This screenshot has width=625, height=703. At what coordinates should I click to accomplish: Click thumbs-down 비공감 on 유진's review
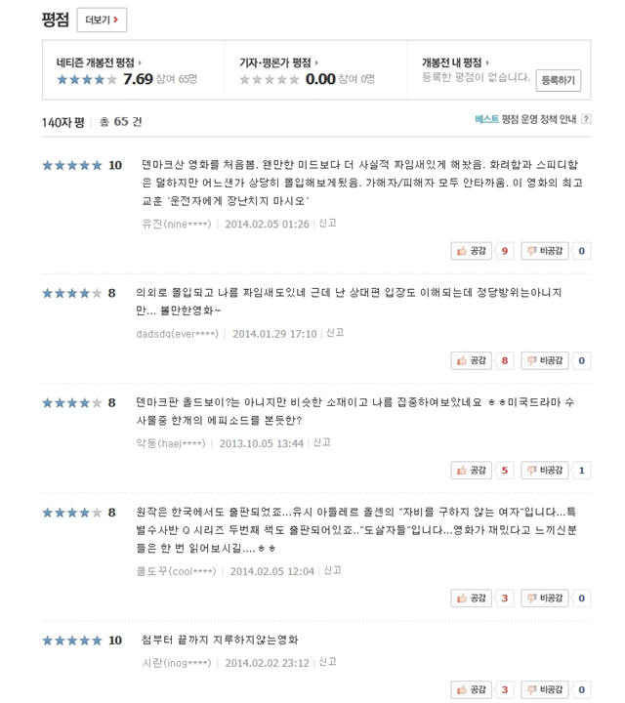click(544, 251)
